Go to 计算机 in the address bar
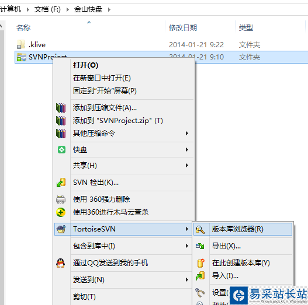The height and width of the screenshot is (305, 308). pos(11,9)
